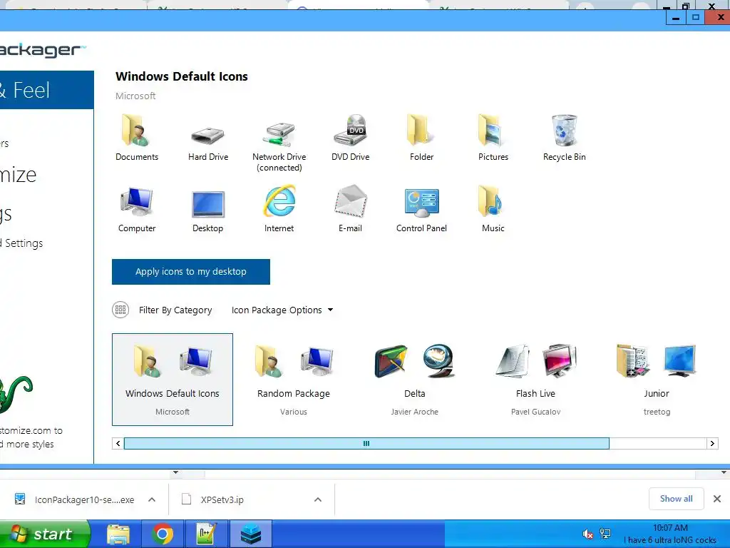Click the Folder icon preview
The height and width of the screenshot is (548, 730).
pyautogui.click(x=421, y=131)
